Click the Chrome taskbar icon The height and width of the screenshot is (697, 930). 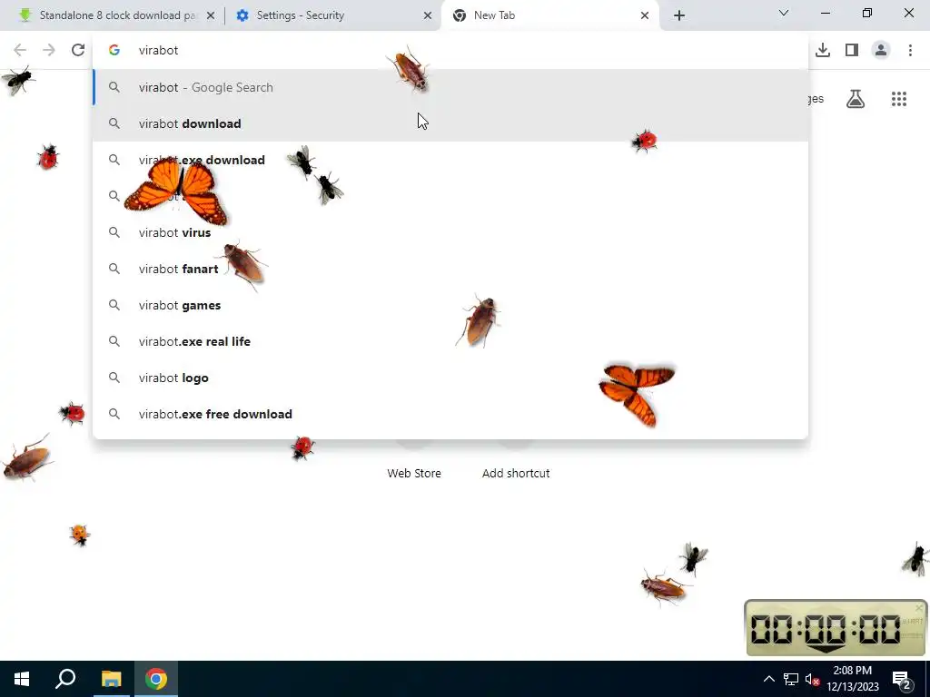[x=156, y=679]
